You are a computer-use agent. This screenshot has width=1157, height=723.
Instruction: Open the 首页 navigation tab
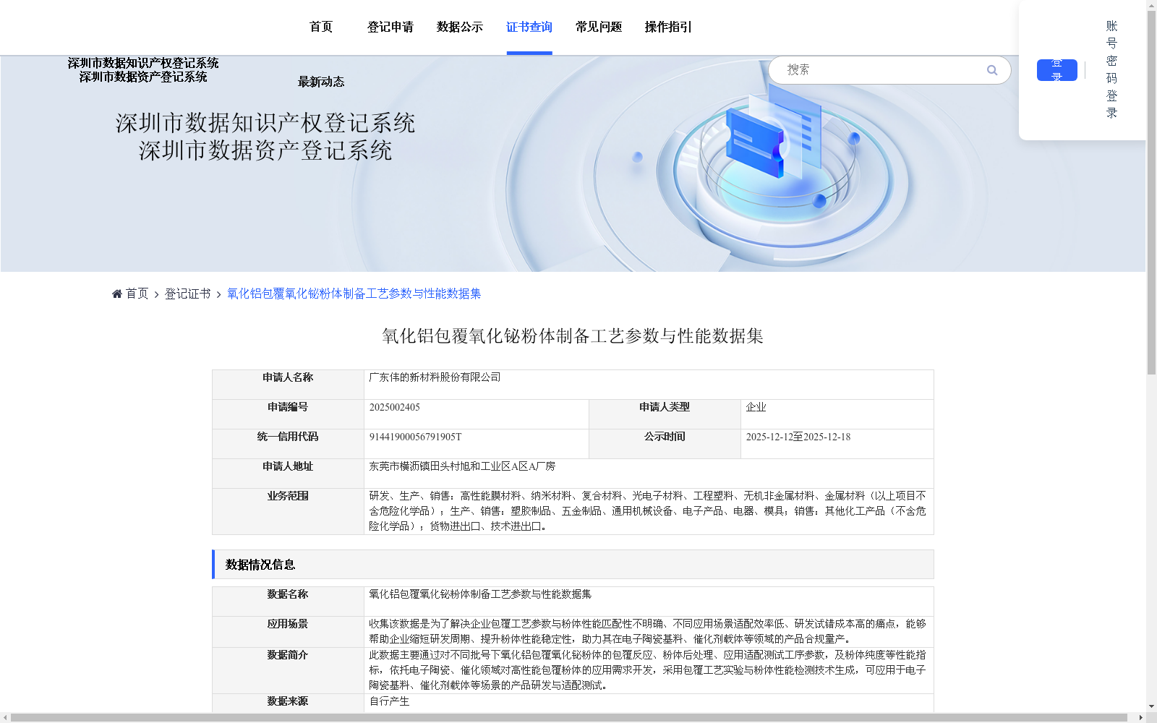[321, 27]
